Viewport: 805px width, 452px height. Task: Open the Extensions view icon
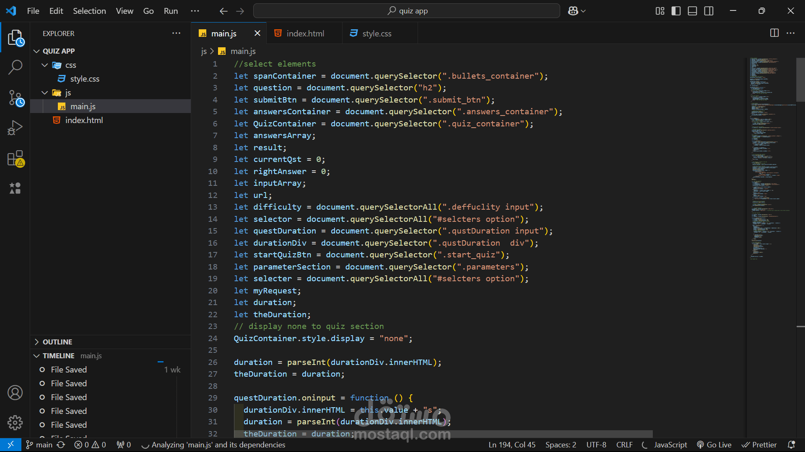coord(15,159)
